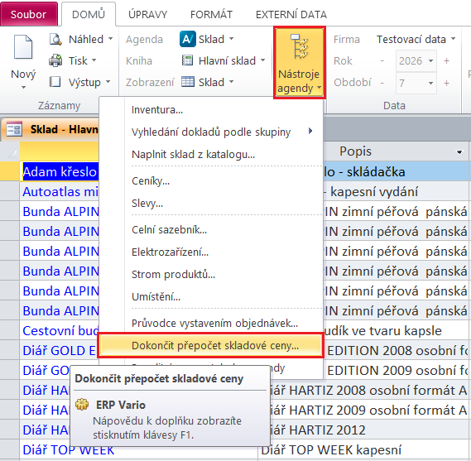471x461 pixels.
Task: Click the Výstup output icon
Action: 55,82
